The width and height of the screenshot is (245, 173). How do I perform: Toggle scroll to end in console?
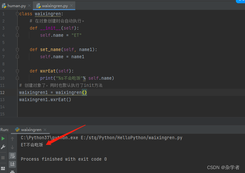point(12,164)
